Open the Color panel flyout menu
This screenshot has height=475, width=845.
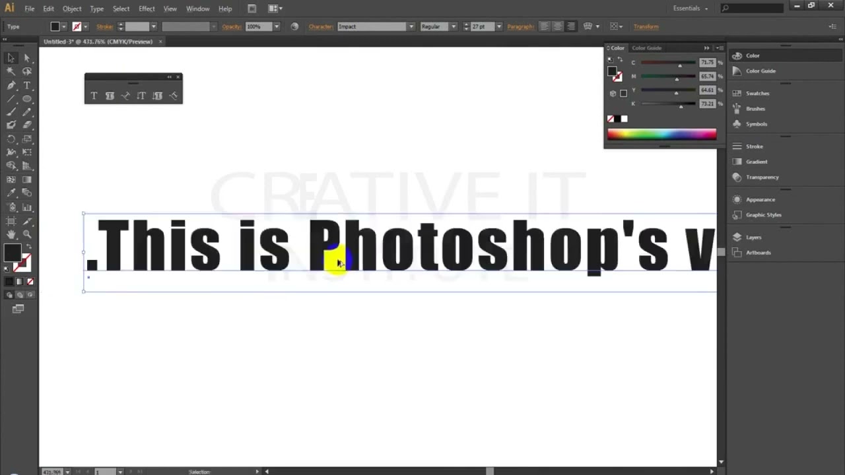point(720,47)
